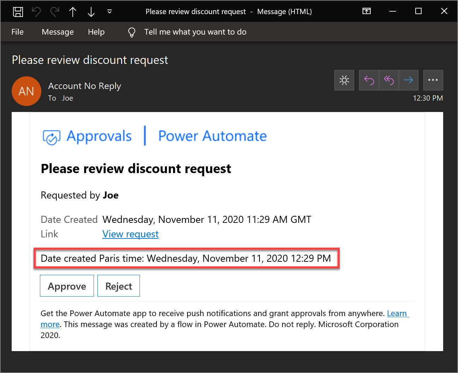Open the View request link
The width and height of the screenshot is (458, 373).
(130, 234)
